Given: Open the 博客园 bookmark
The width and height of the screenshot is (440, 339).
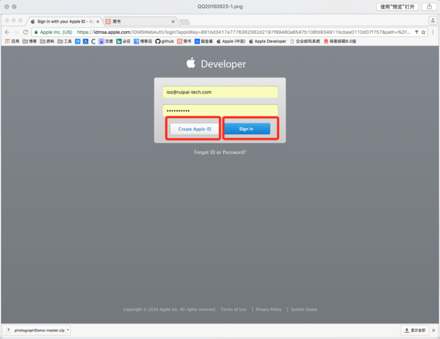Looking at the screenshot, I should point(143,41).
